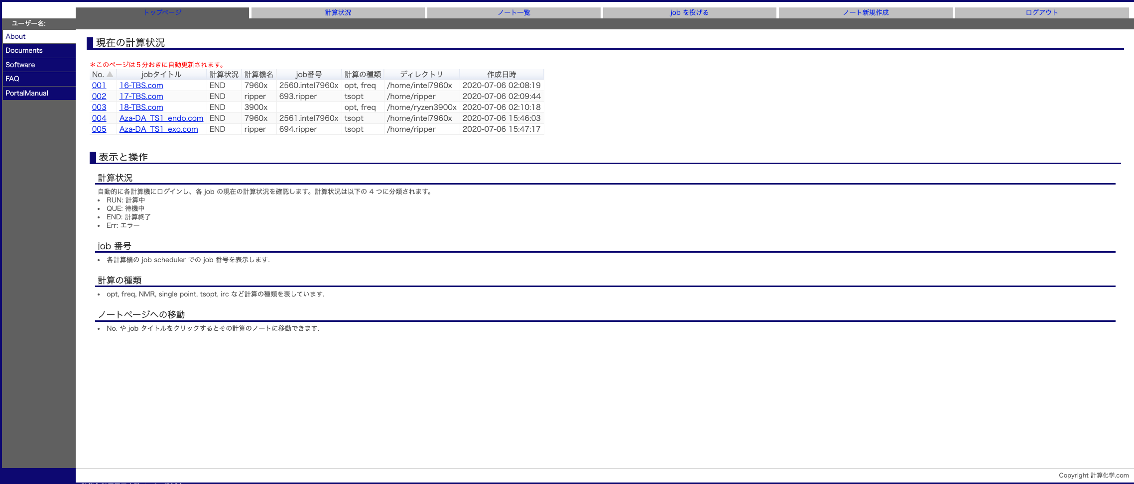Sort by 作成日時 column header
Viewport: 1134px width, 484px height.
(502, 75)
